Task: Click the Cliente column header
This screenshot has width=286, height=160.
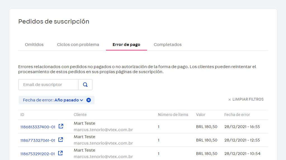Action: pos(80,115)
